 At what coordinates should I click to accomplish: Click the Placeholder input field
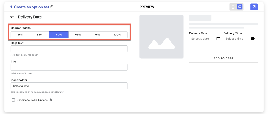[x=69, y=86]
